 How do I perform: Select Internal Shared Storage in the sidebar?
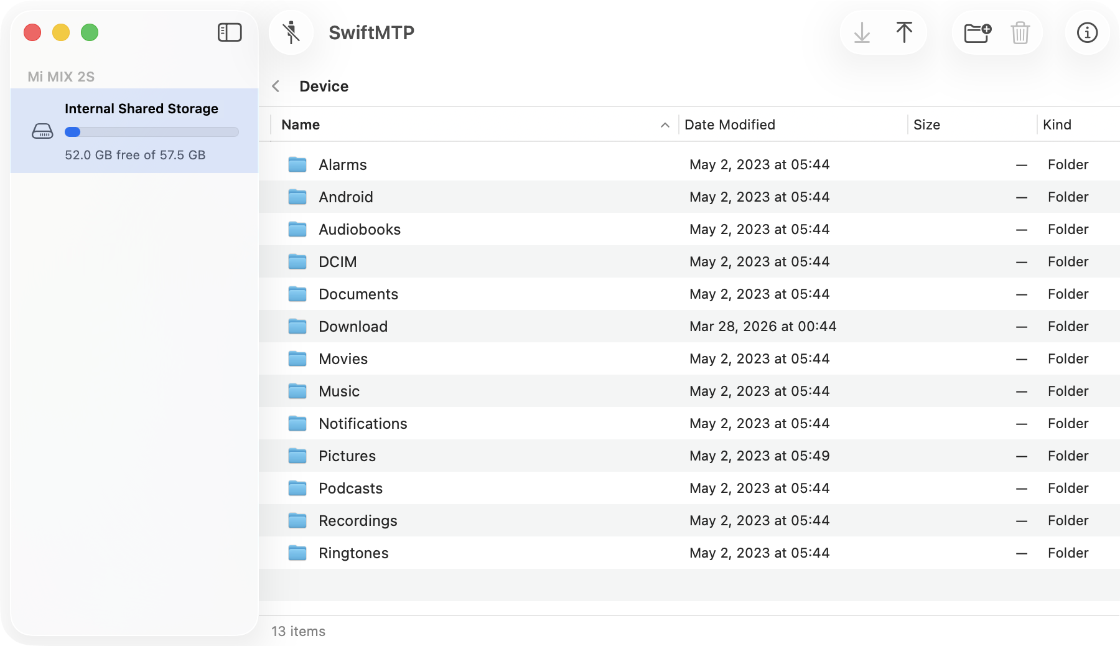[142, 108]
